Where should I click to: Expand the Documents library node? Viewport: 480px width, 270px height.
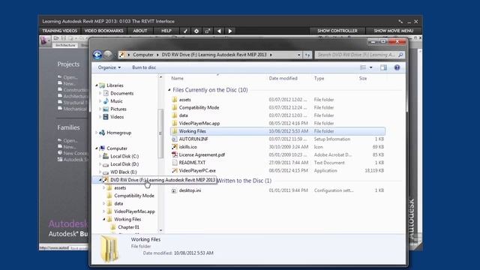pos(100,93)
